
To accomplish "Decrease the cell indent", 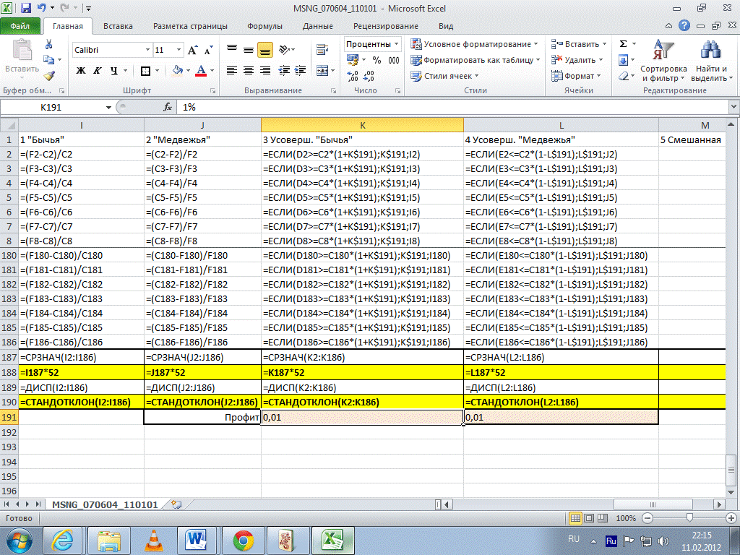I will tap(283, 71).
